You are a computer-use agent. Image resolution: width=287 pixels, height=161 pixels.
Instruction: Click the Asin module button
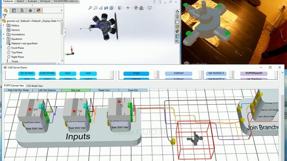point(88,73)
